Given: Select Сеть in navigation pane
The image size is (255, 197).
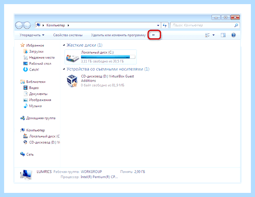Looking at the screenshot, I should (30, 154).
